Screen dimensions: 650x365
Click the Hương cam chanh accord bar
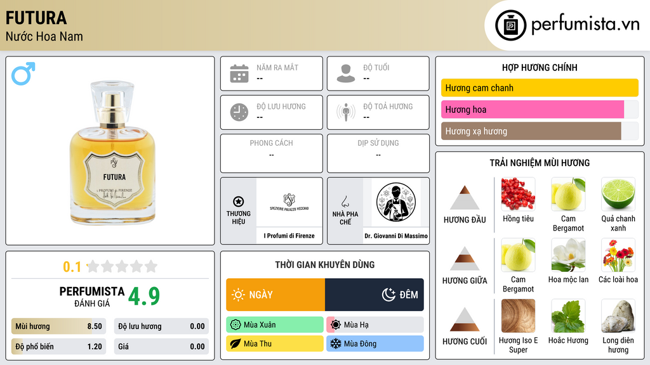point(540,87)
